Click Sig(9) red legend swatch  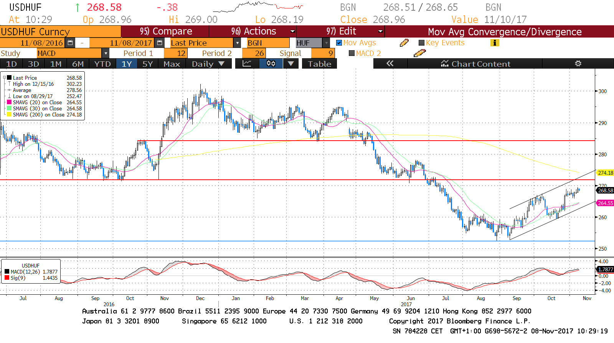point(7,278)
